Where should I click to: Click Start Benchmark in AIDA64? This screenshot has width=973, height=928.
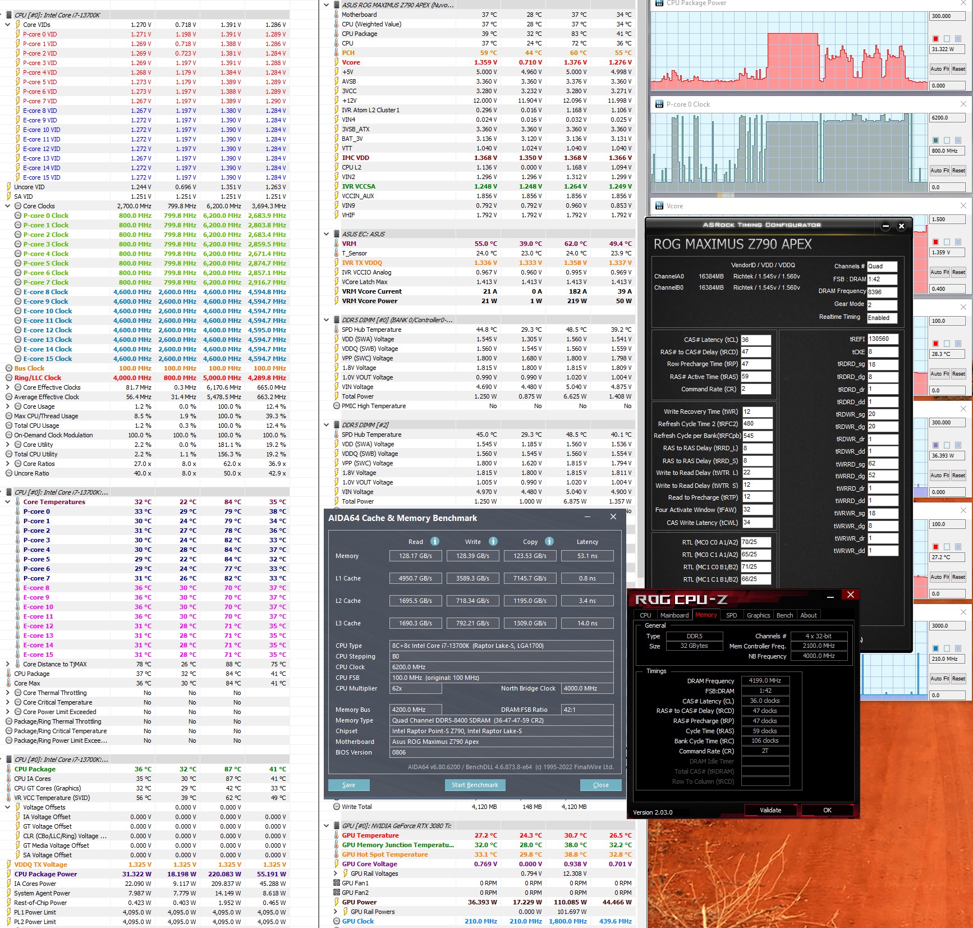pos(475,785)
